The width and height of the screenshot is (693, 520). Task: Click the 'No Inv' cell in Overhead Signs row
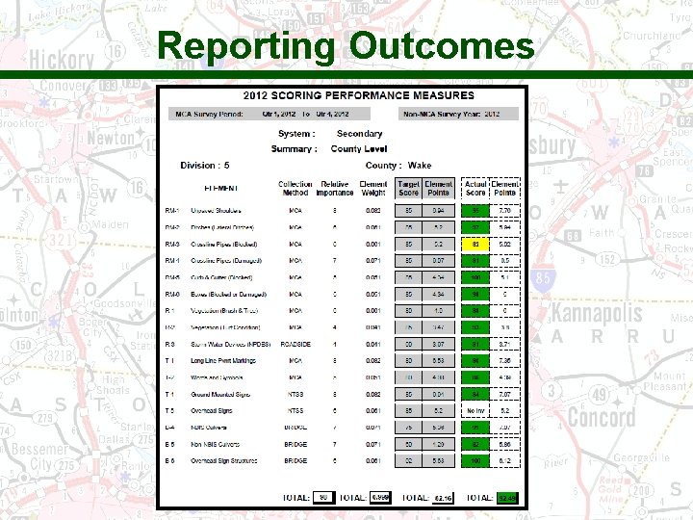tap(475, 411)
